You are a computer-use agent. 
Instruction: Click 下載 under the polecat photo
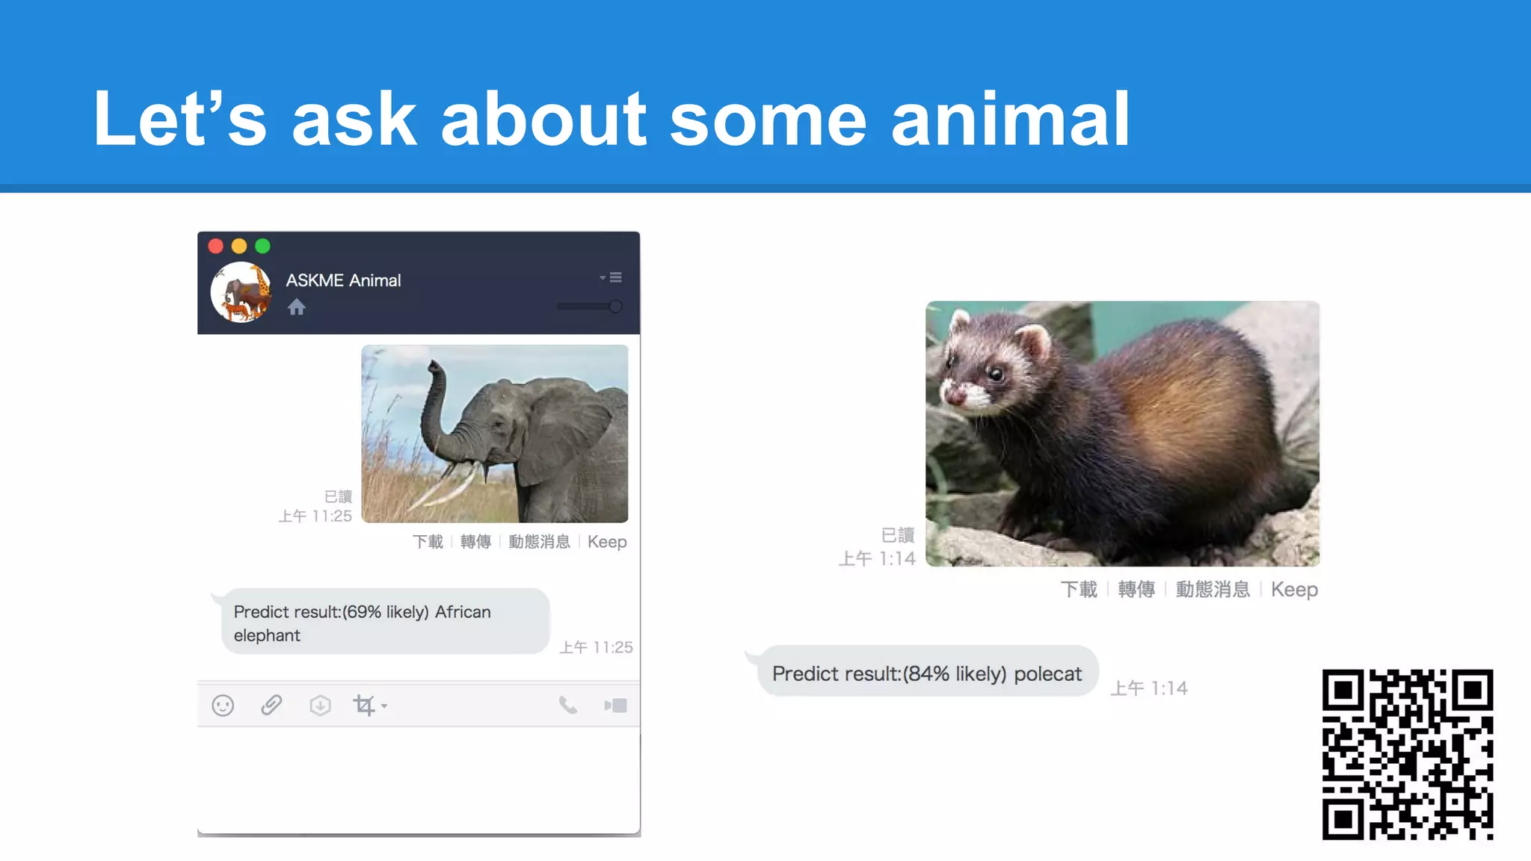pos(1079,590)
